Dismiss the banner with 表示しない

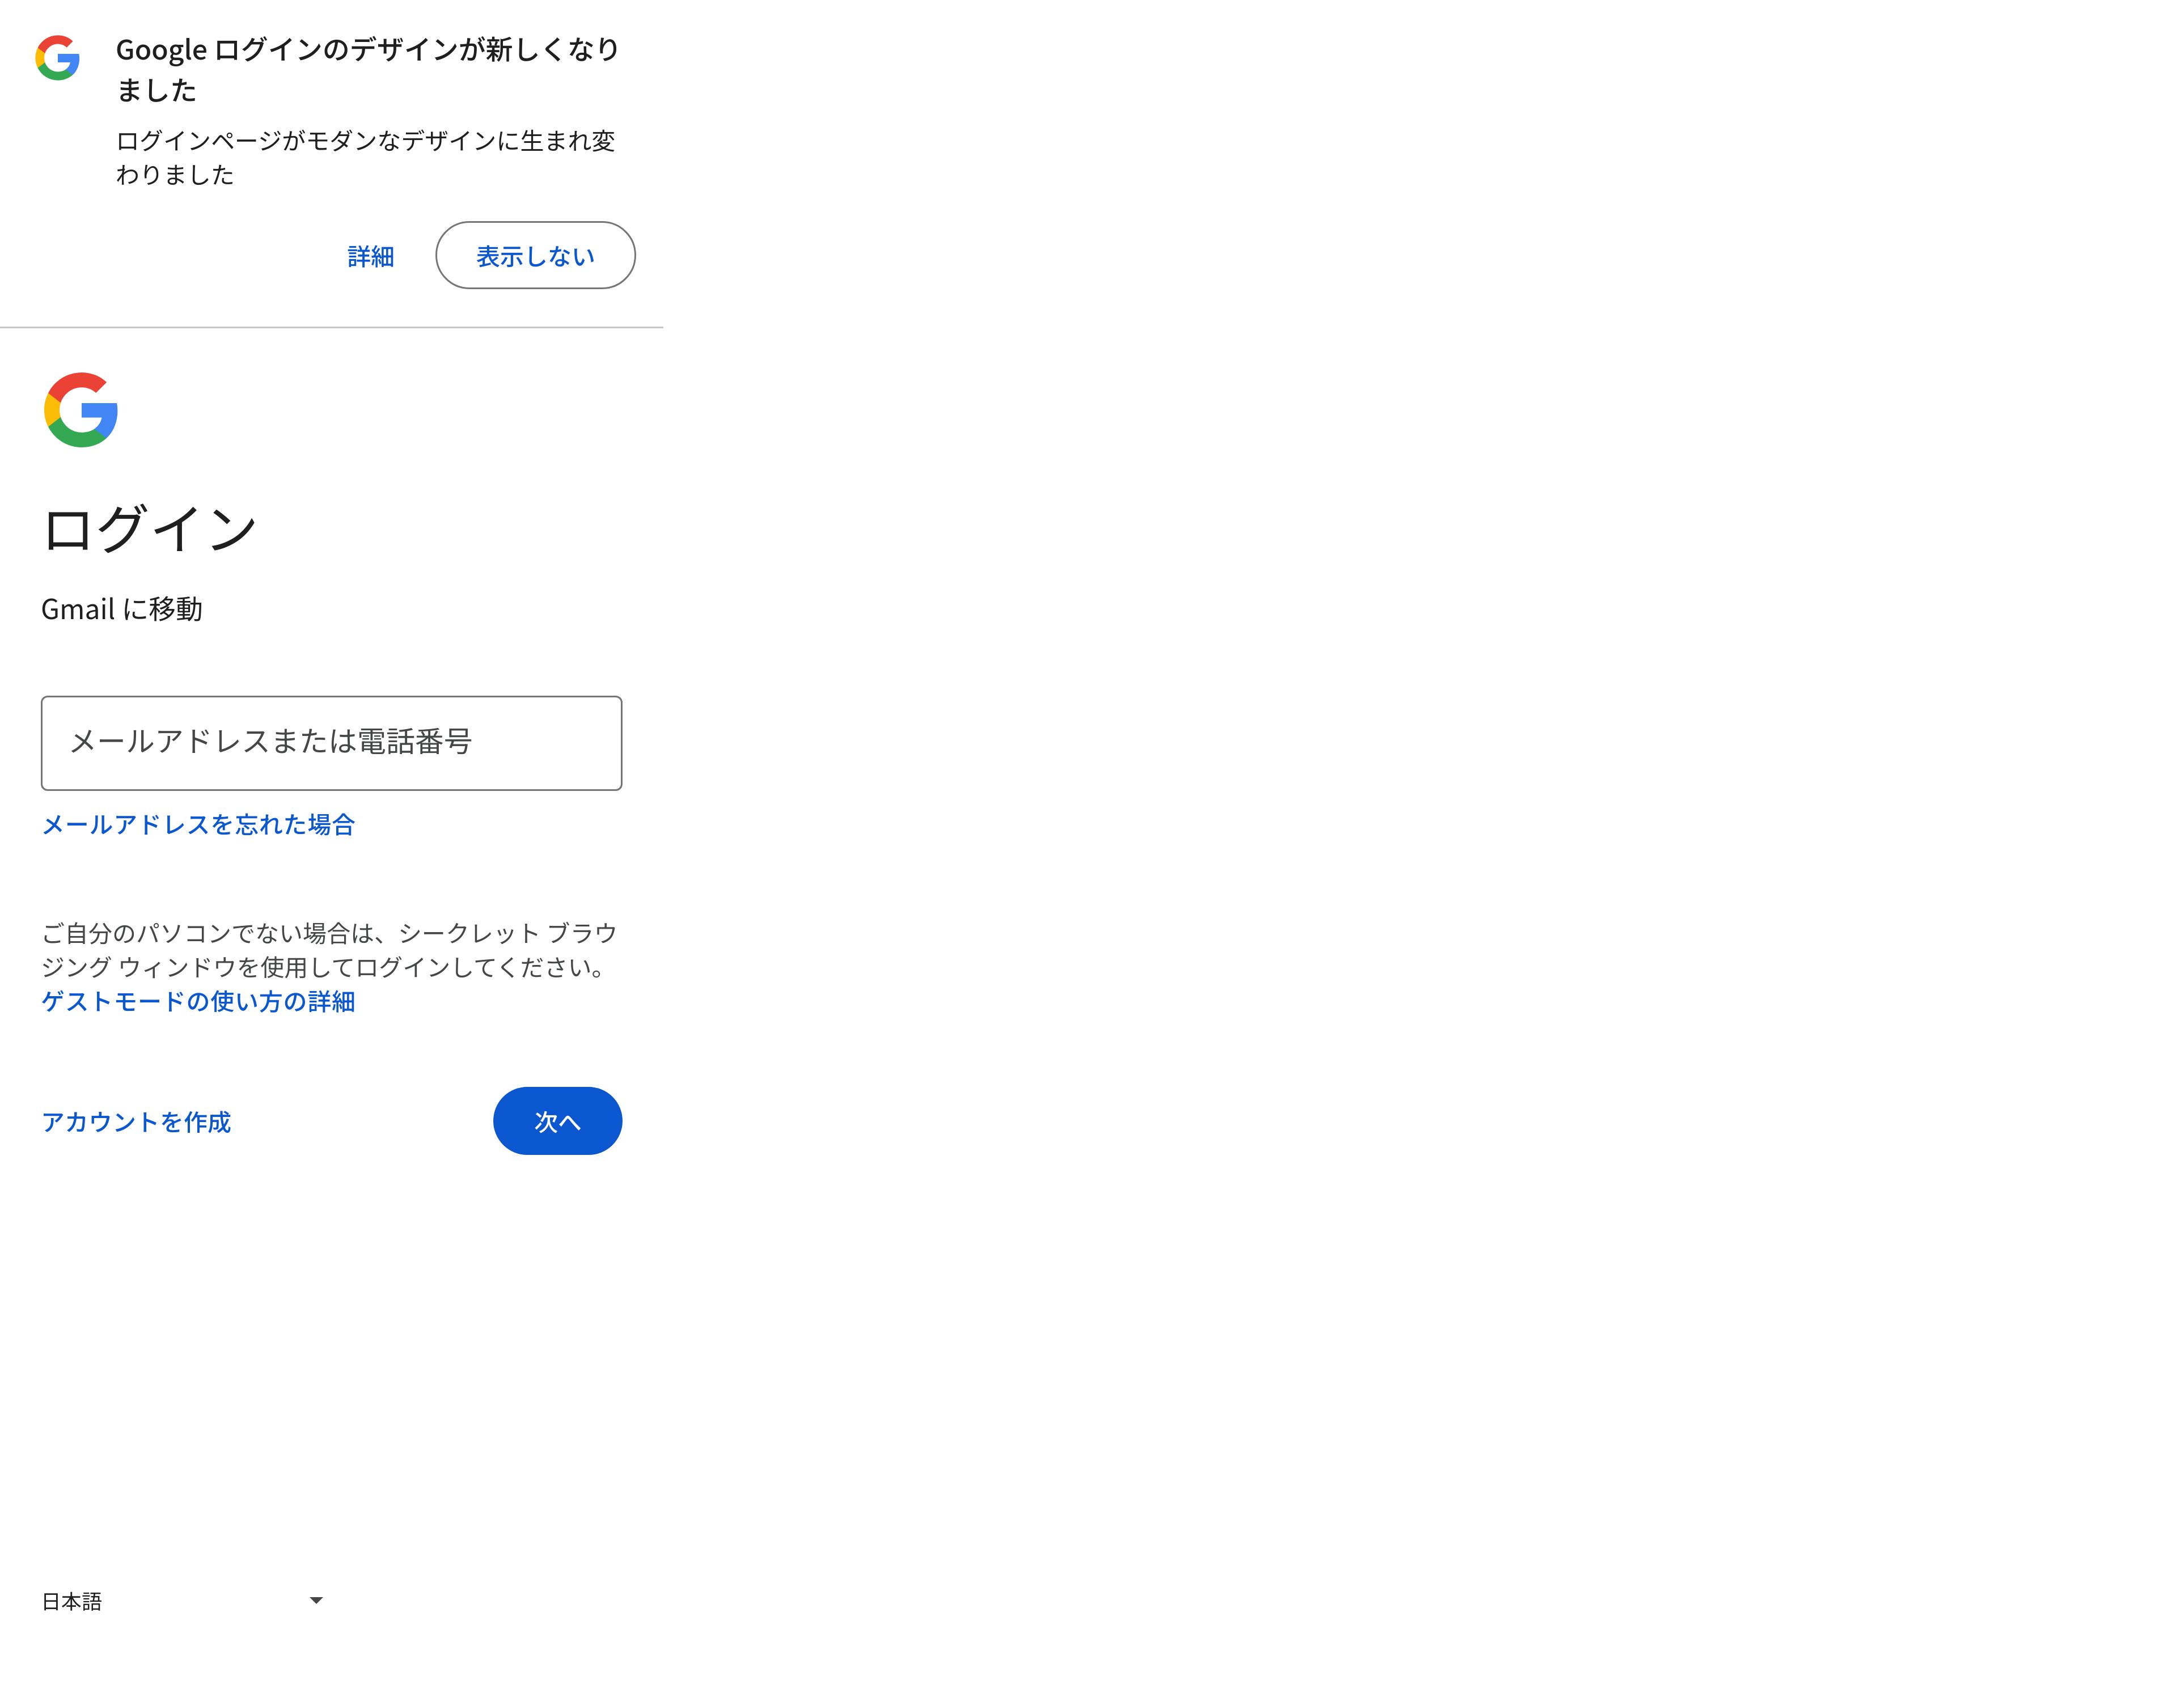pyautogui.click(x=535, y=255)
